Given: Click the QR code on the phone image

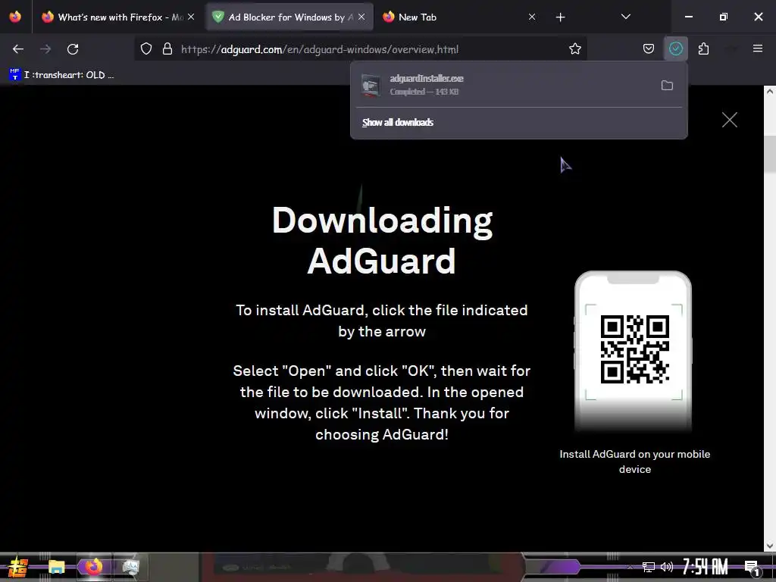Looking at the screenshot, I should click(x=634, y=349).
